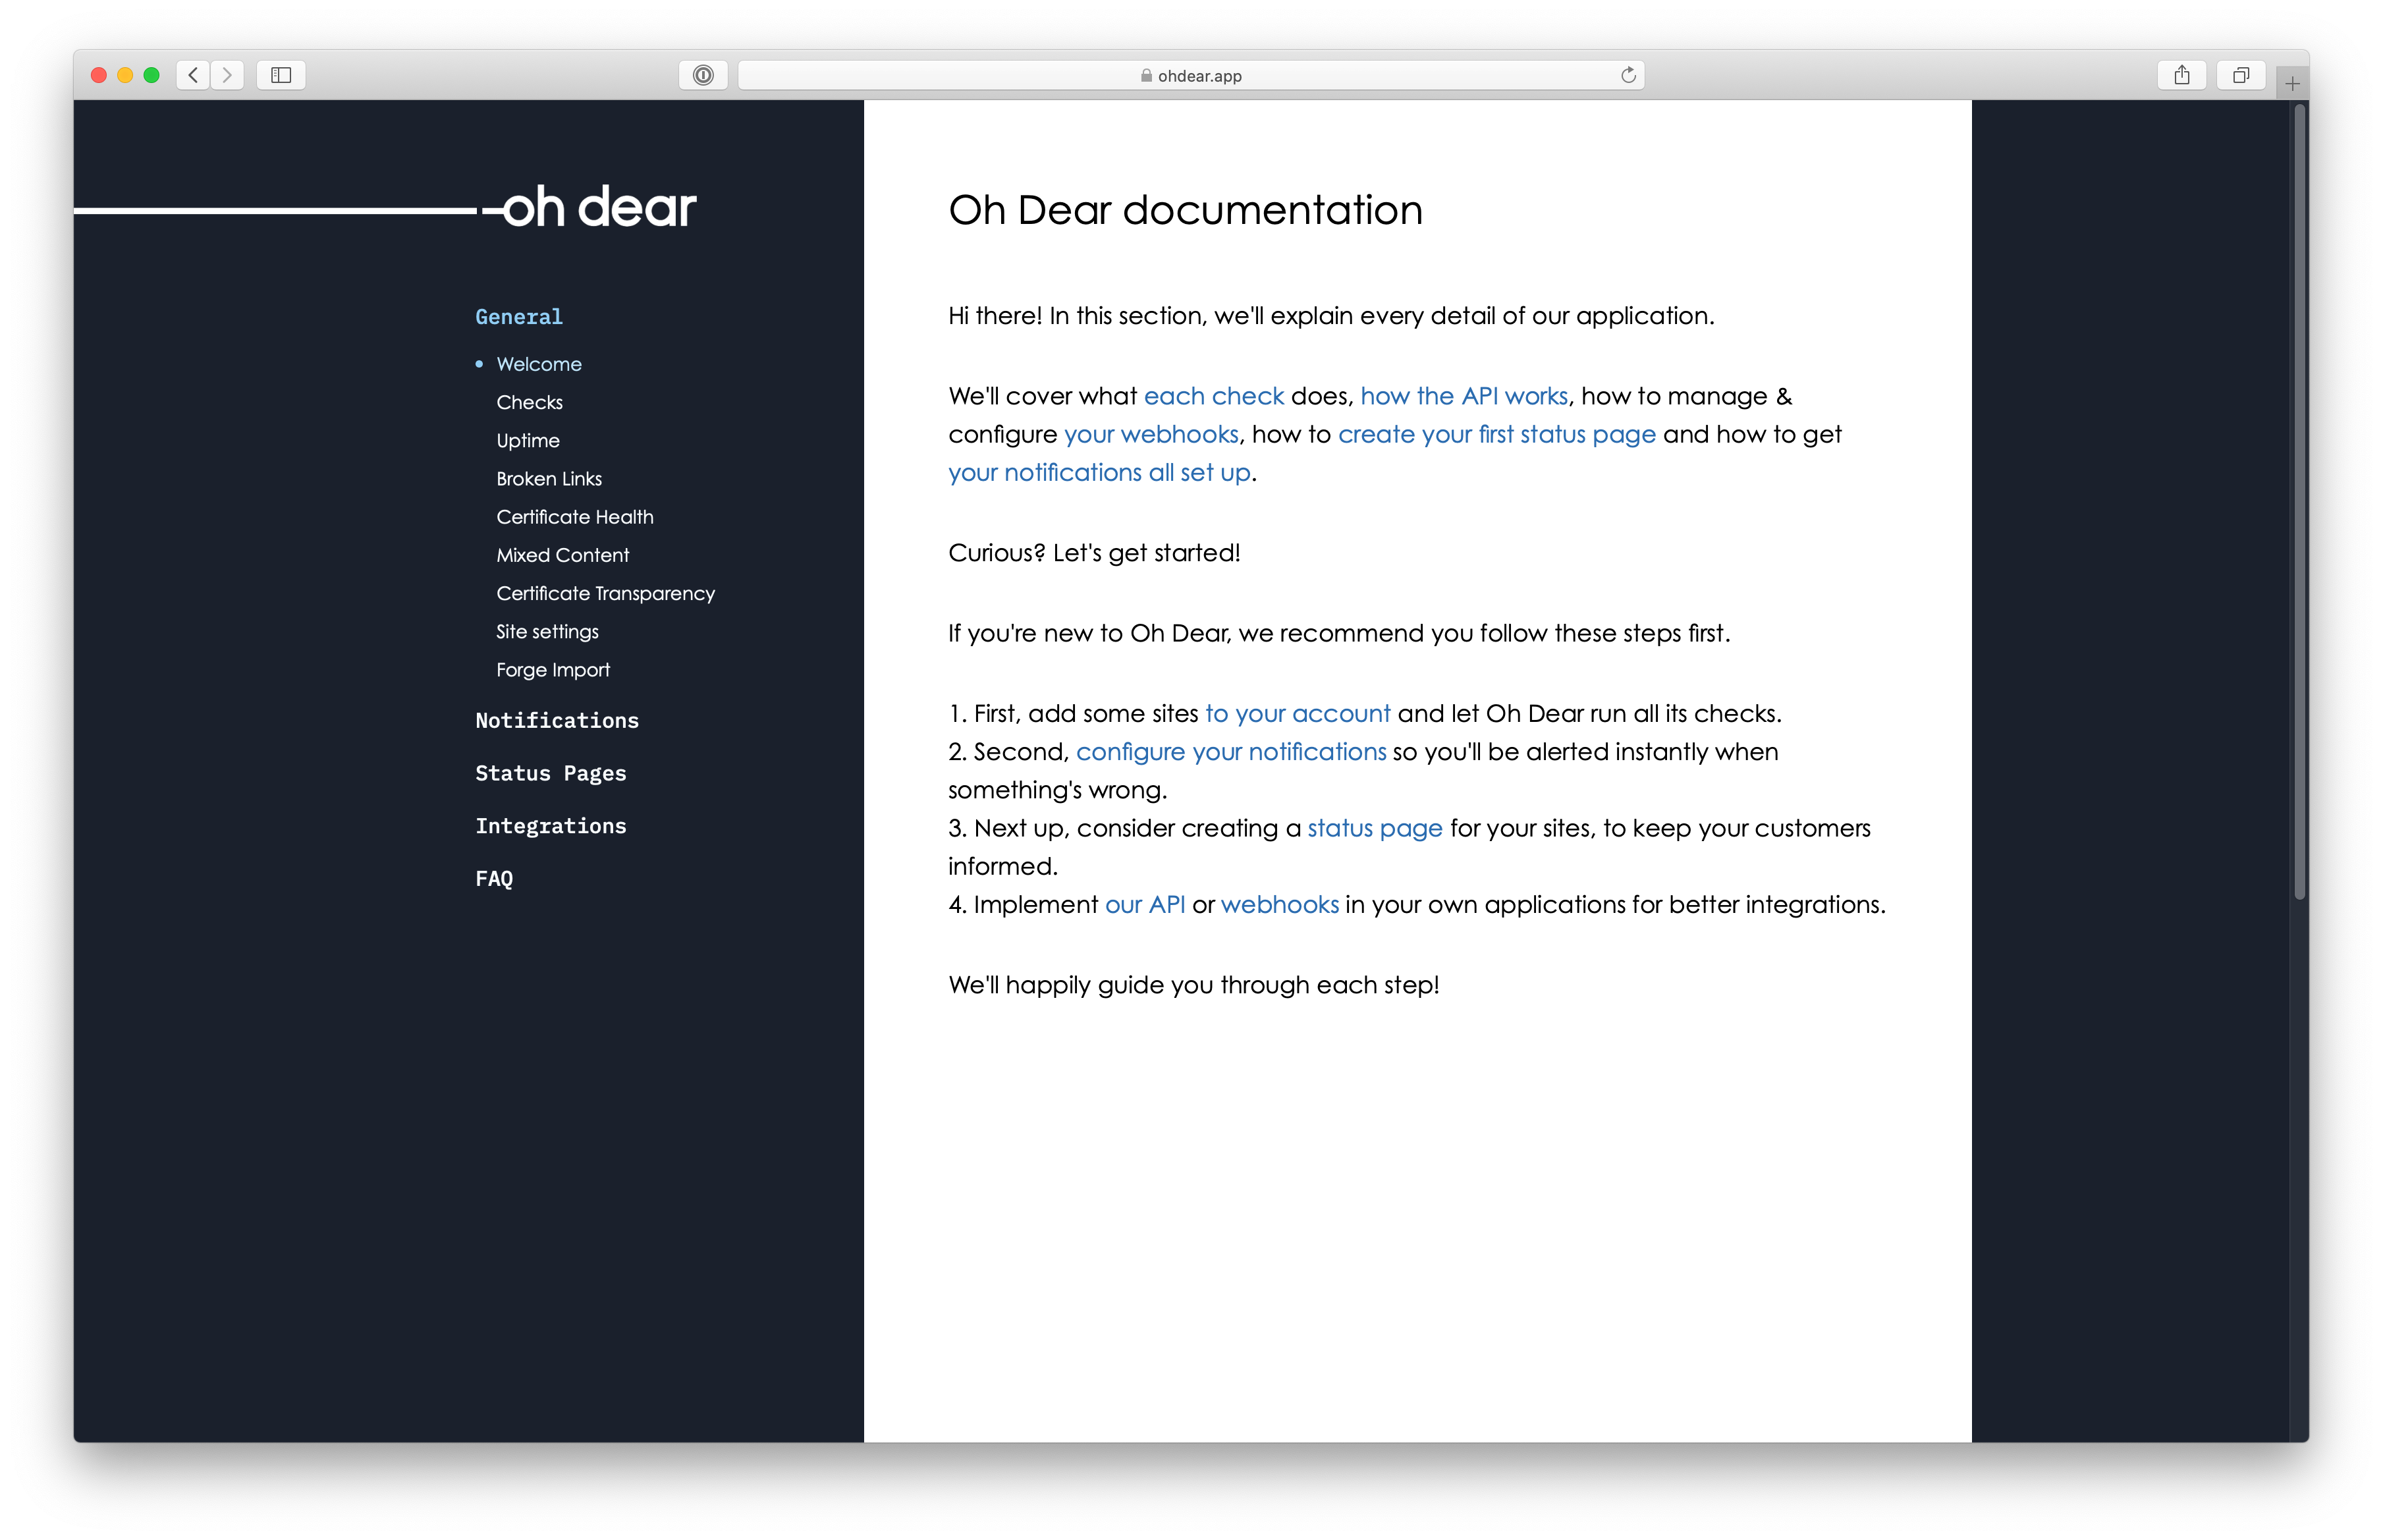Viewport: 2383px width, 1540px height.
Task: Select the Welcome menu item
Action: [538, 363]
